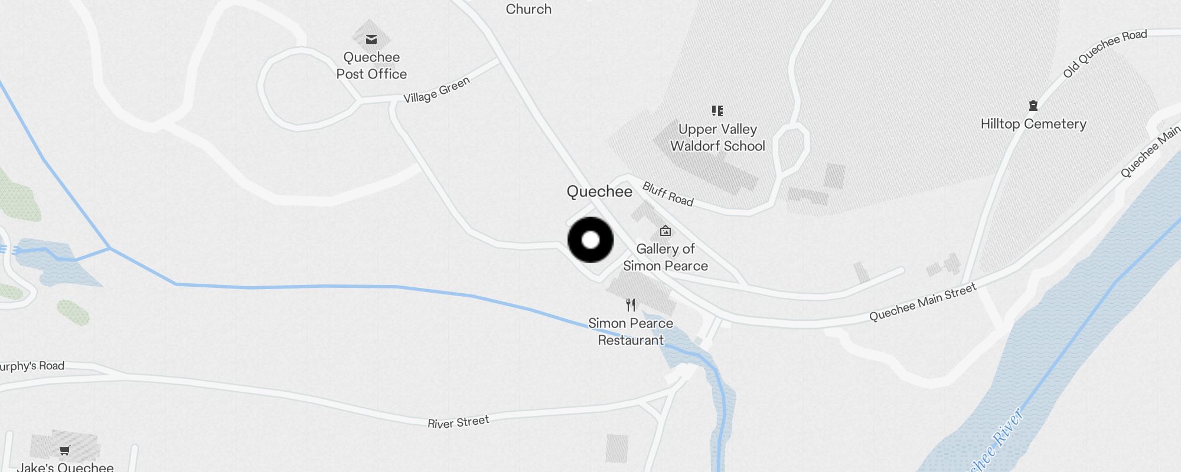Select the Jake's Quechee shopping cart icon
This screenshot has width=1181, height=472.
click(65, 451)
